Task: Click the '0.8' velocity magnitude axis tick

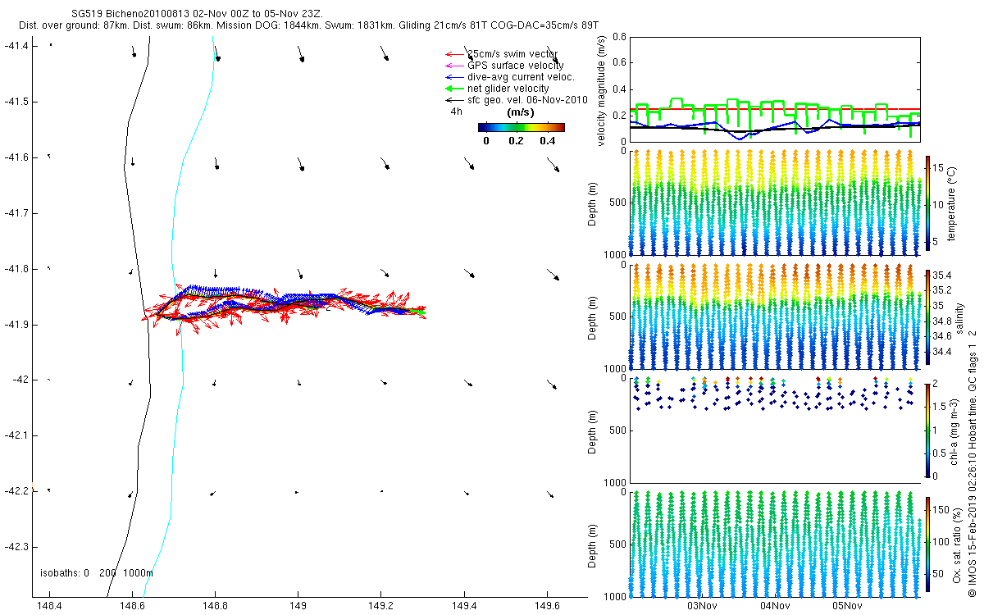Action: tap(620, 38)
